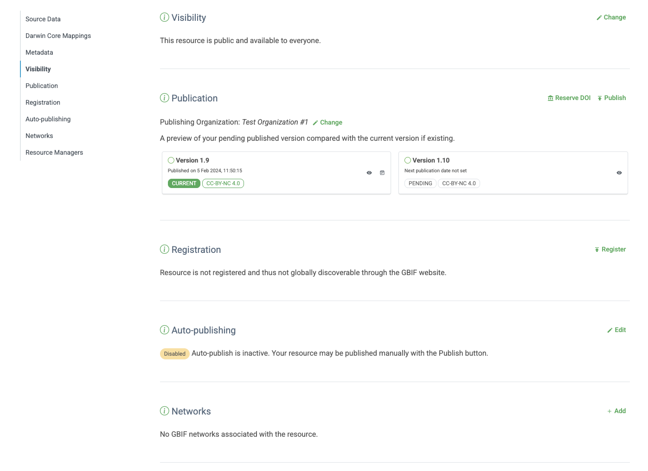Click the info icon beside Publication heading

164,98
